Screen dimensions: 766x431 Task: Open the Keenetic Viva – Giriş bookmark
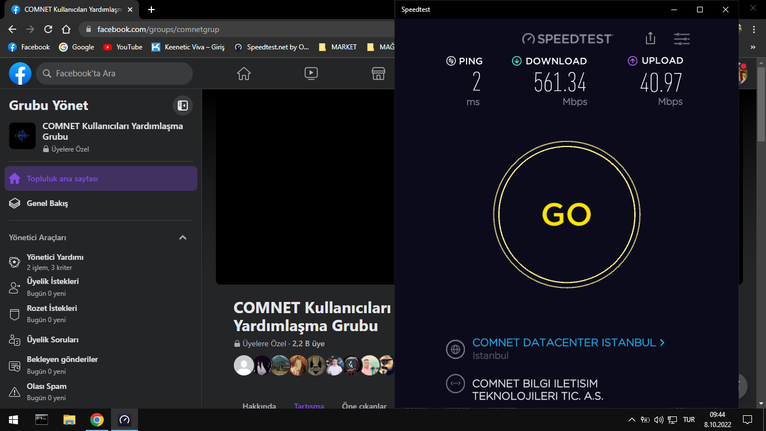coord(188,47)
